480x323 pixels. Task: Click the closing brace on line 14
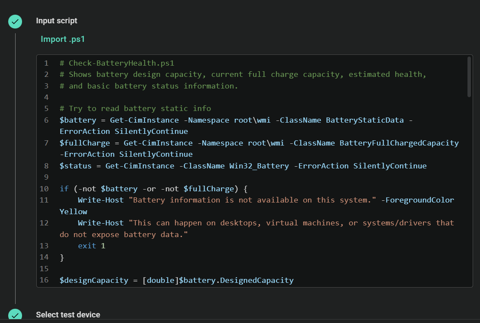point(62,258)
